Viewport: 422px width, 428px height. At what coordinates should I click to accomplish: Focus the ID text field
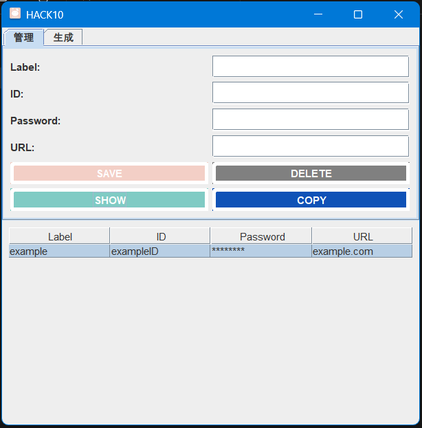tap(311, 93)
